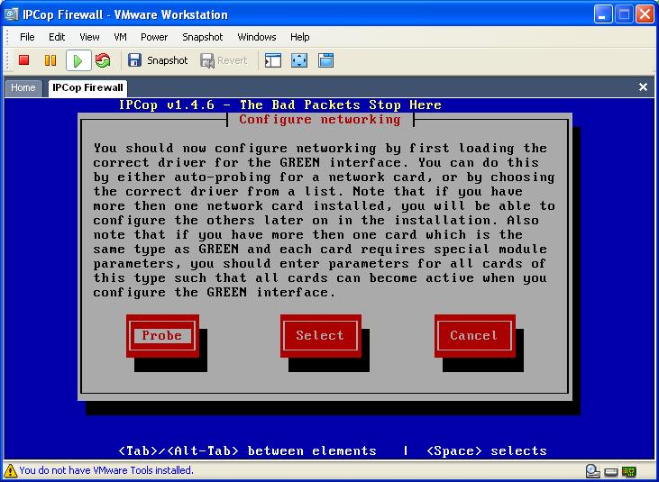
Task: Choose the Probe button in installer
Action: (162, 336)
